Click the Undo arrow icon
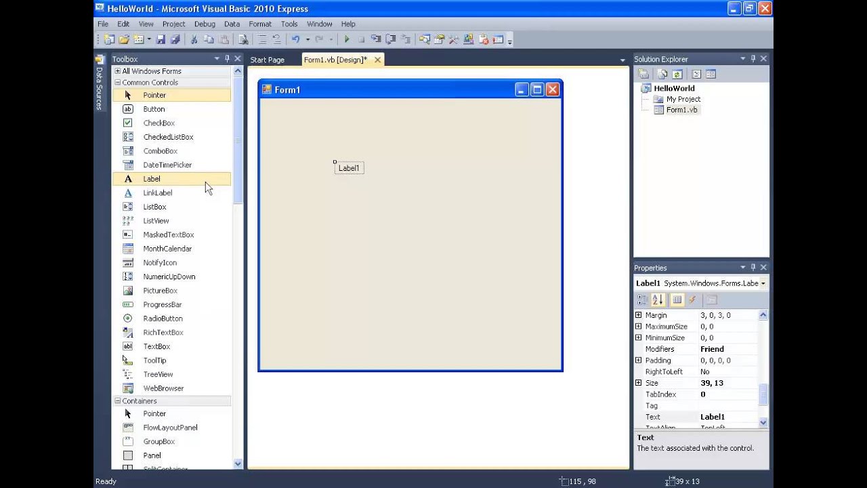Screen dimensions: 867x488 pyautogui.click(x=295, y=39)
